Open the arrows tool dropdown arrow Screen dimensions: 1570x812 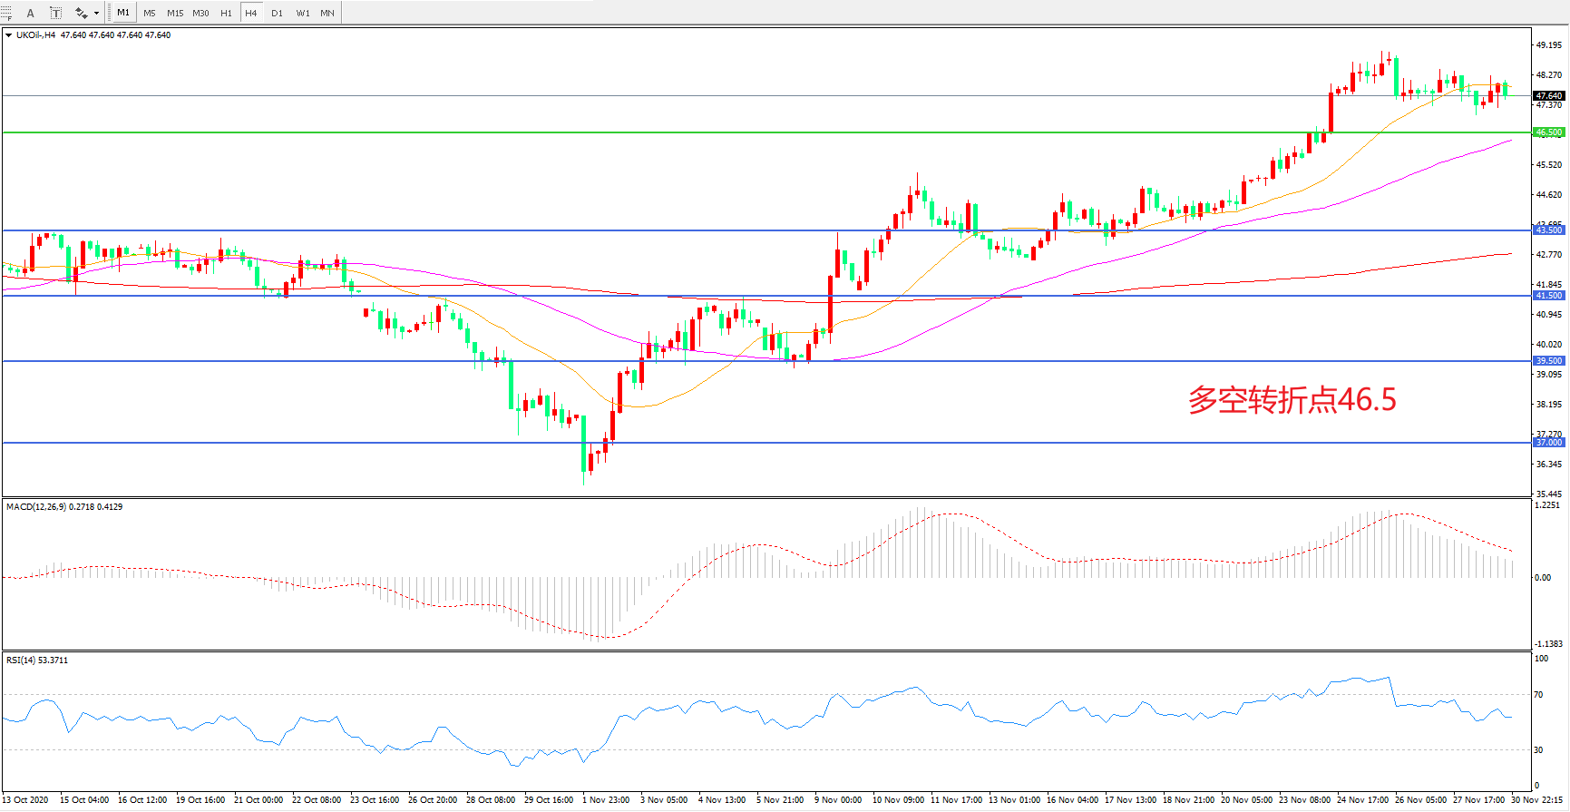[96, 13]
